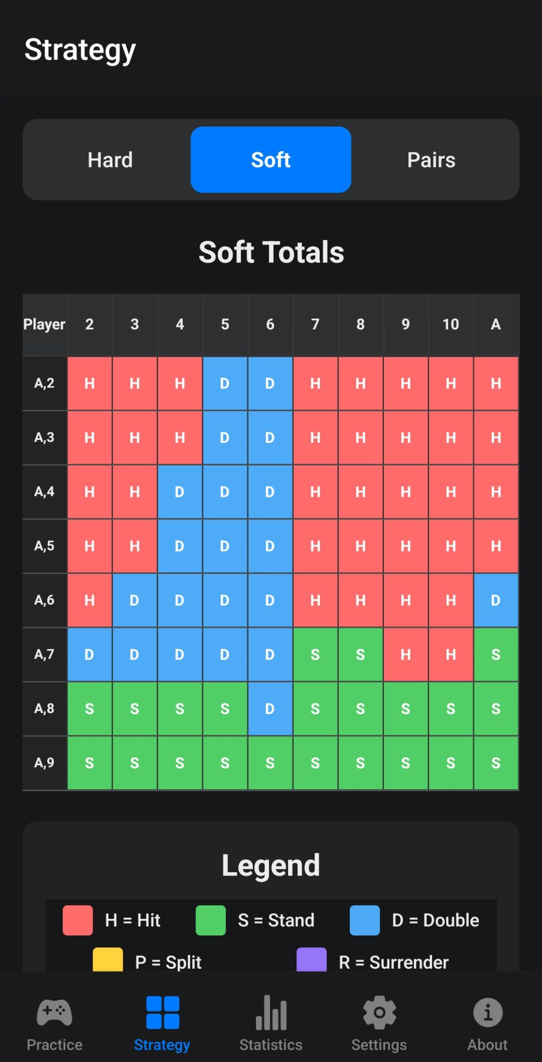Click the D cell for A,6 versus Ace
Image resolution: width=542 pixels, height=1062 pixels.
click(x=495, y=600)
